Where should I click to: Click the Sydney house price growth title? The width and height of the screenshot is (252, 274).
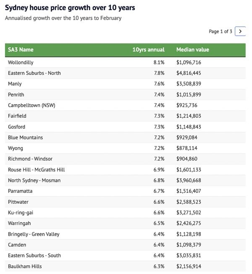(70, 8)
